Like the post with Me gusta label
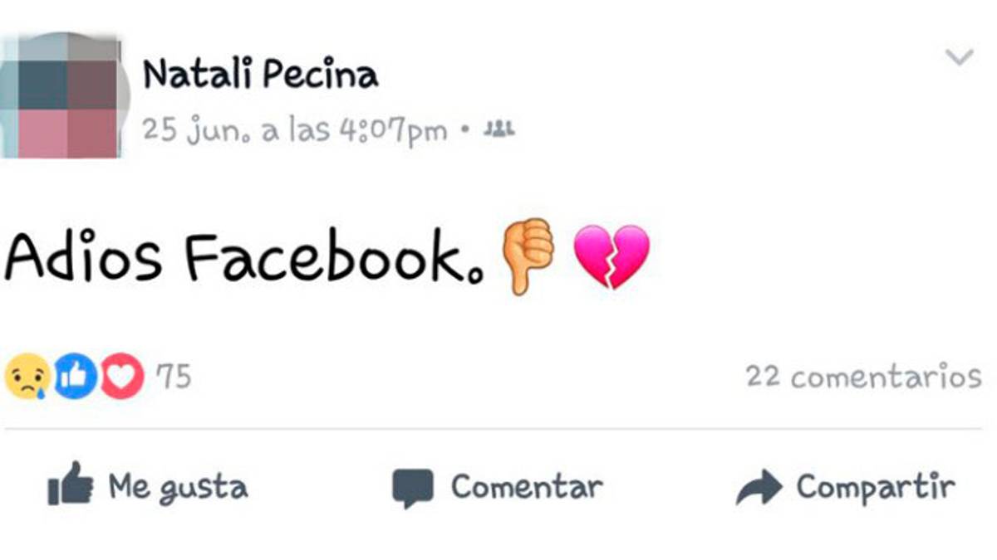The image size is (997, 560). pos(178,486)
